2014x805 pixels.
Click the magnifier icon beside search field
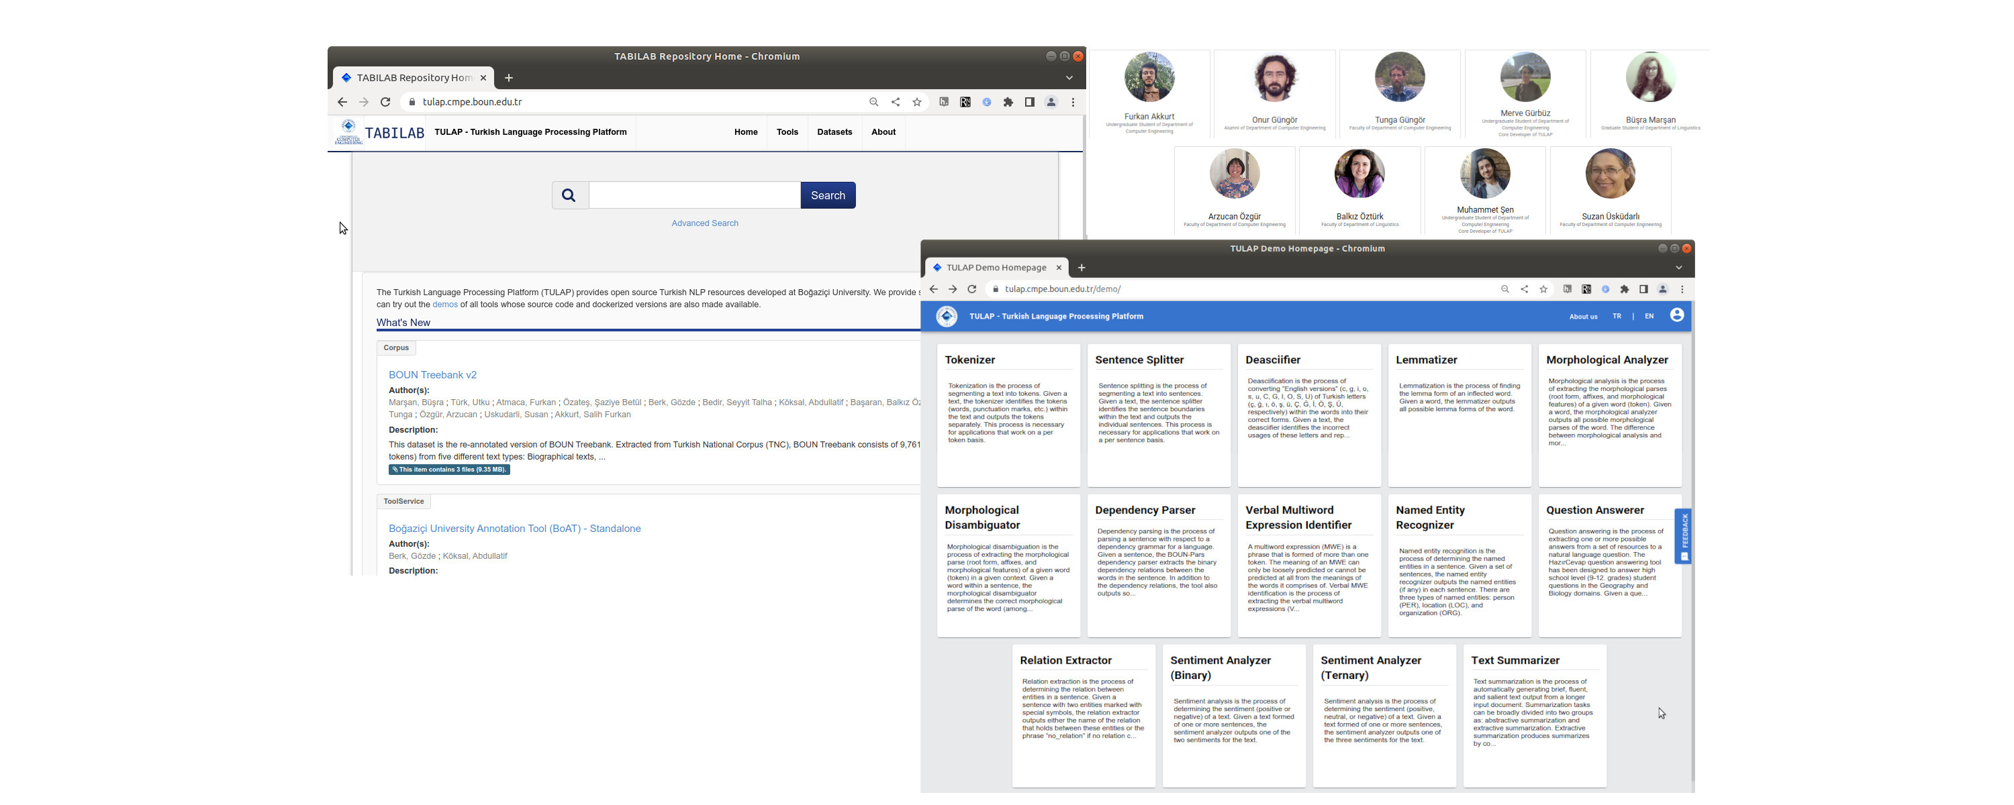[569, 195]
